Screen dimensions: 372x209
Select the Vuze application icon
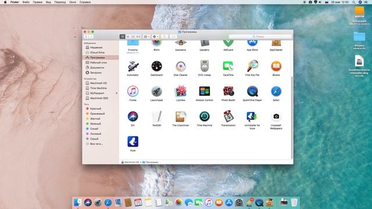click(x=133, y=142)
